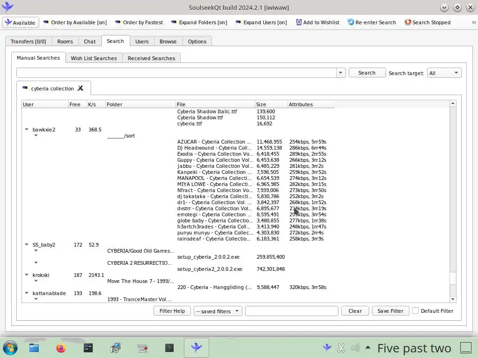Screen dimensions: 478x358
Task: Collapse the ______/sort folder node
Action: coord(36,136)
